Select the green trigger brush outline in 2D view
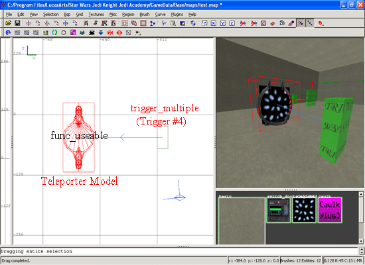 163,137
